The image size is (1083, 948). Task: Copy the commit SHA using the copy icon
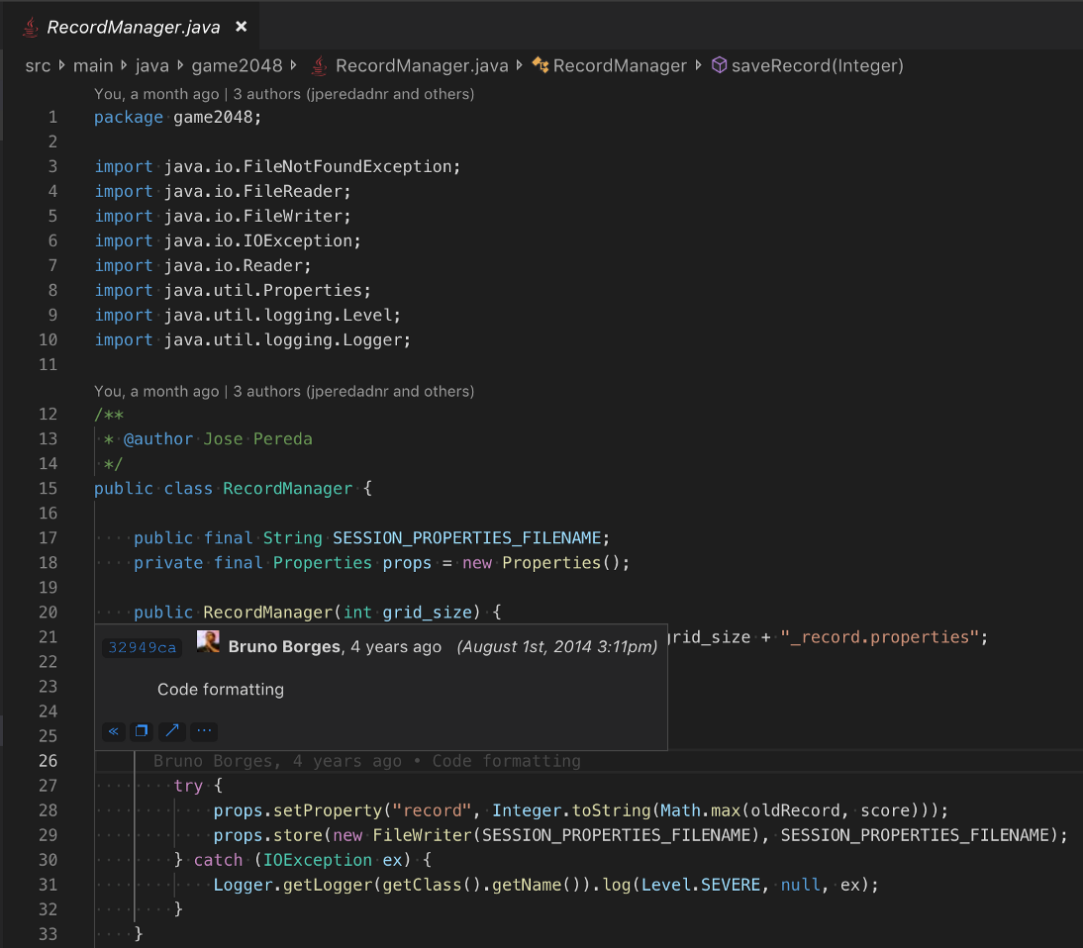point(141,730)
